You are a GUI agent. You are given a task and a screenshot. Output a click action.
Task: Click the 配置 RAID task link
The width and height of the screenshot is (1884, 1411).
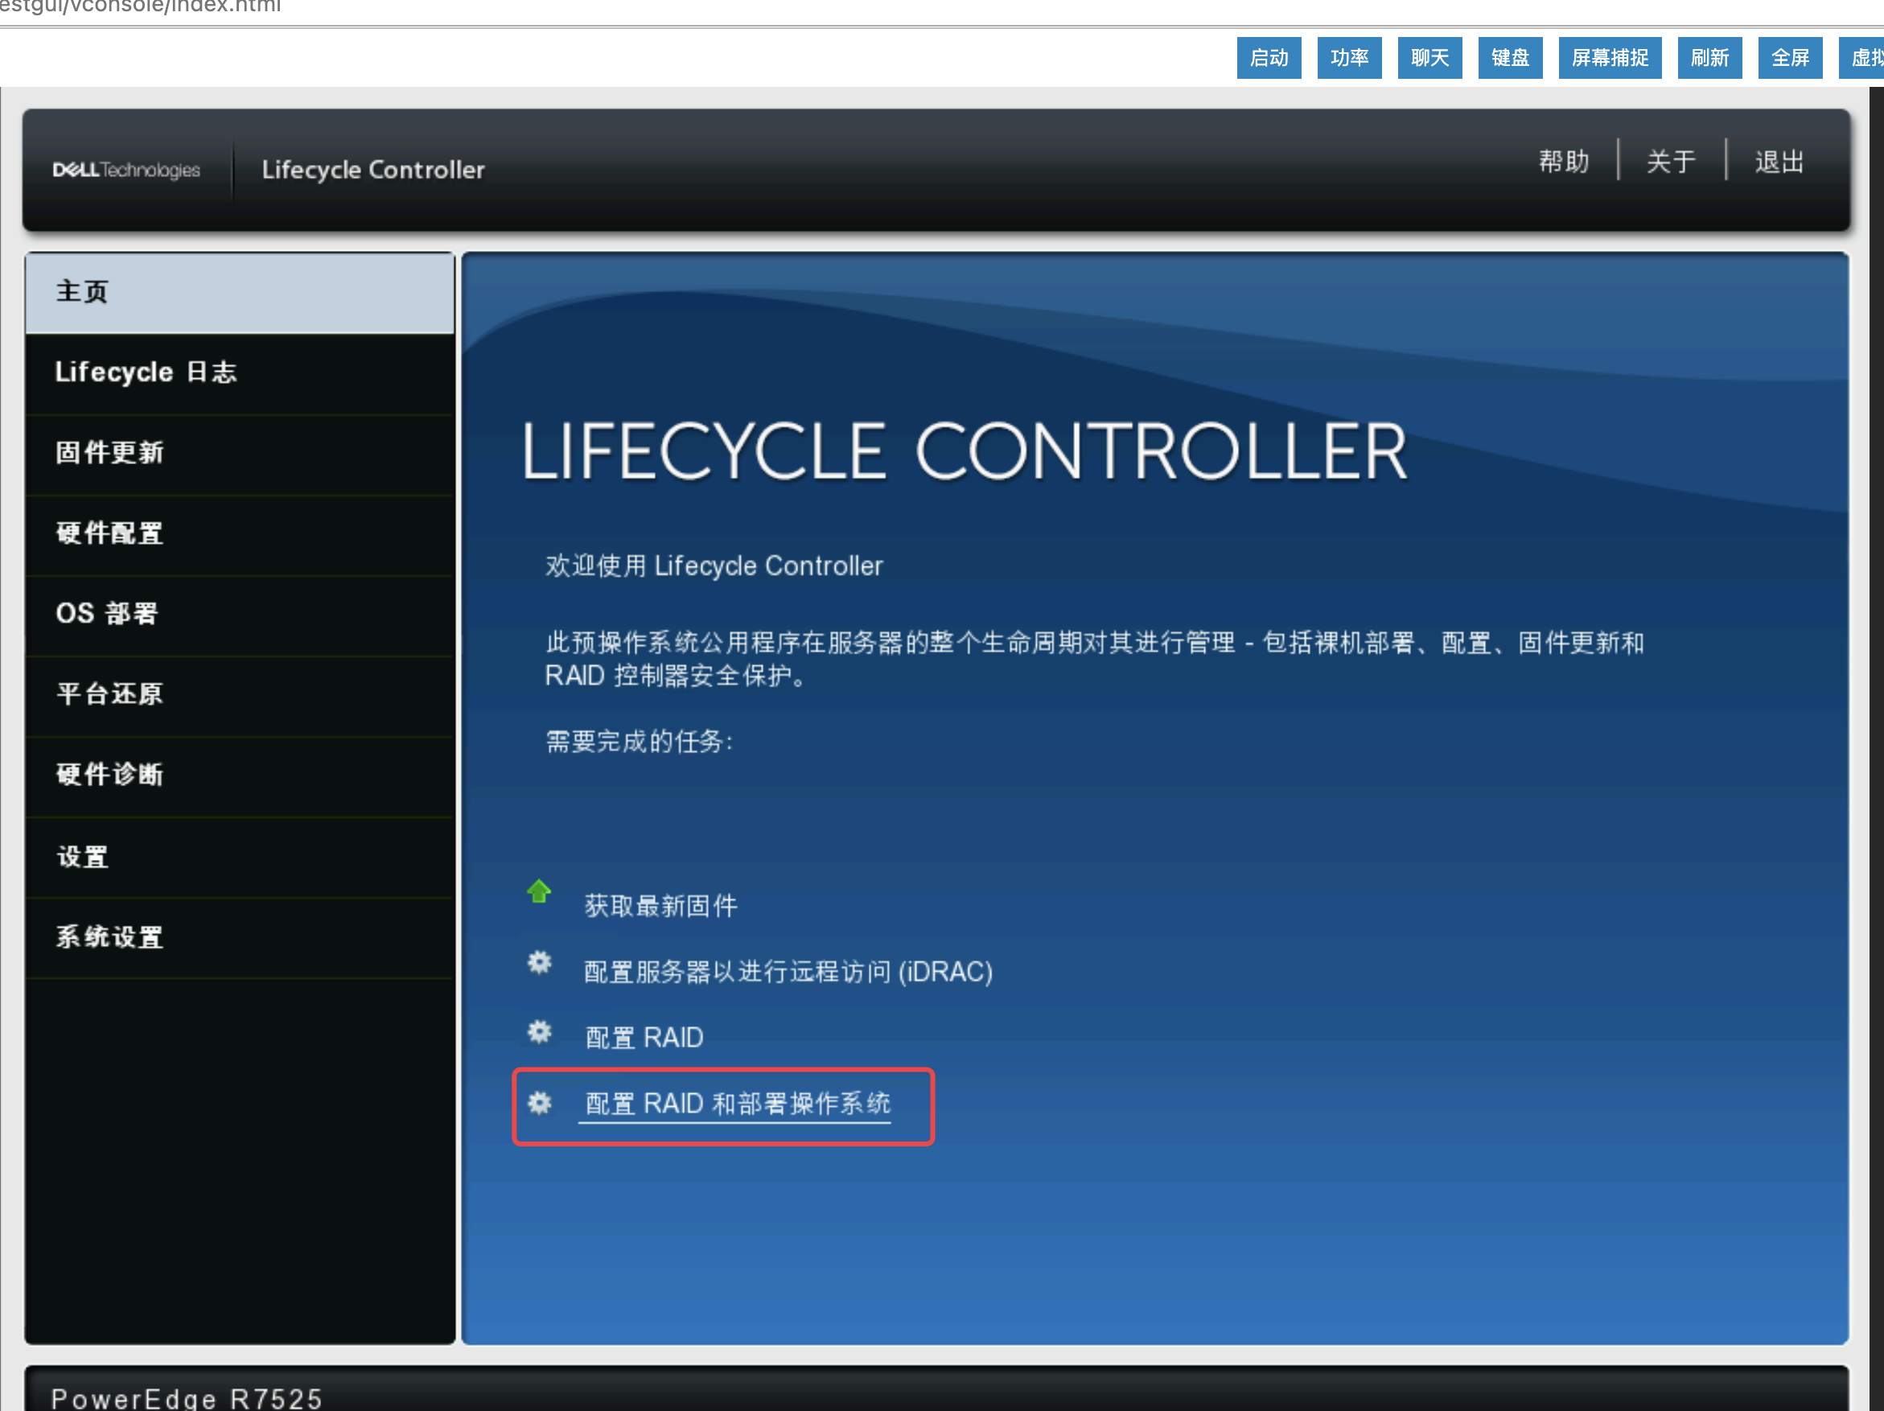click(644, 1037)
